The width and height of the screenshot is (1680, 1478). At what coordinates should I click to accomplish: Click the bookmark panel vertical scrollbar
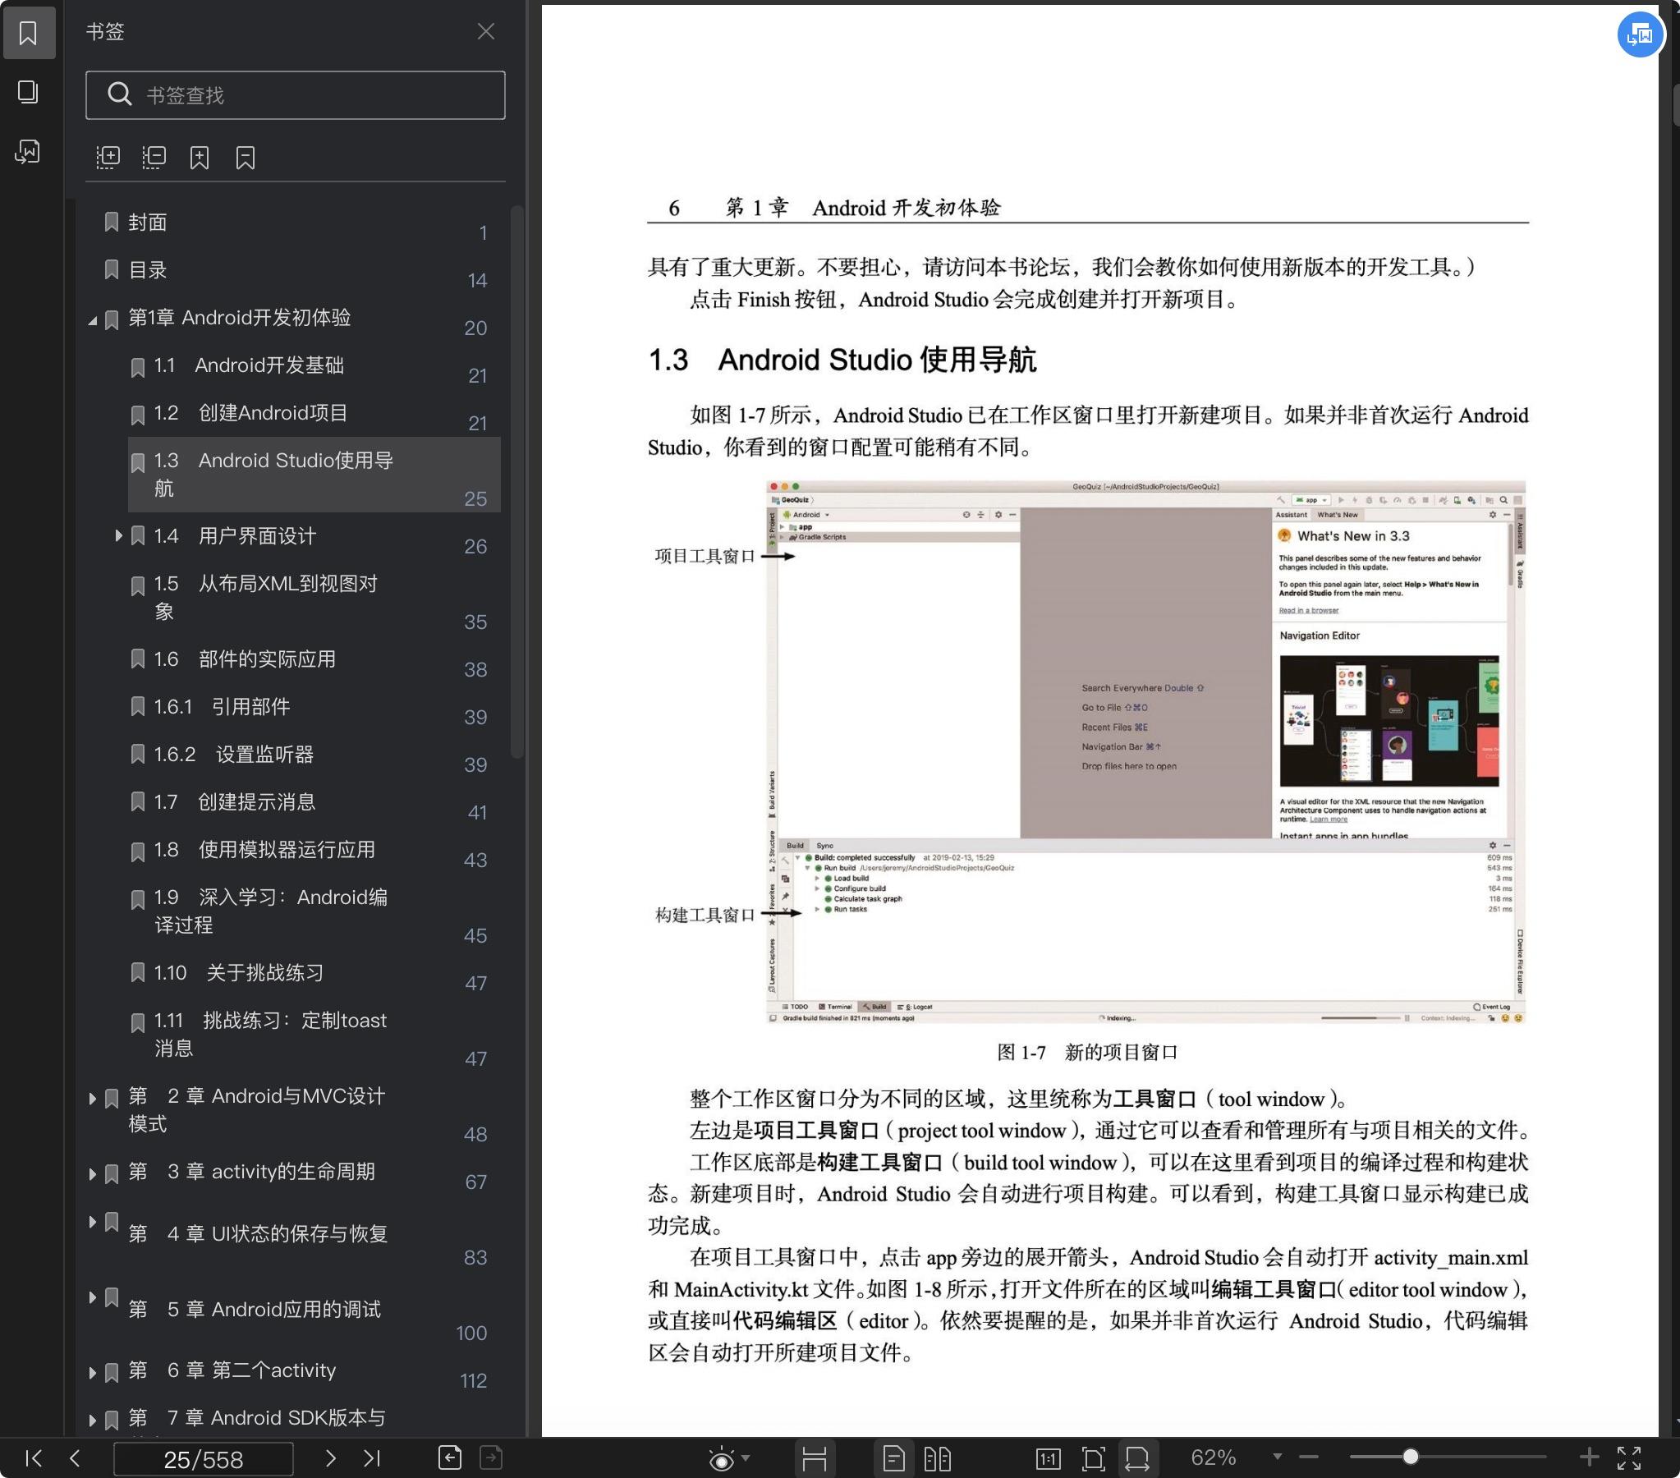(x=517, y=482)
